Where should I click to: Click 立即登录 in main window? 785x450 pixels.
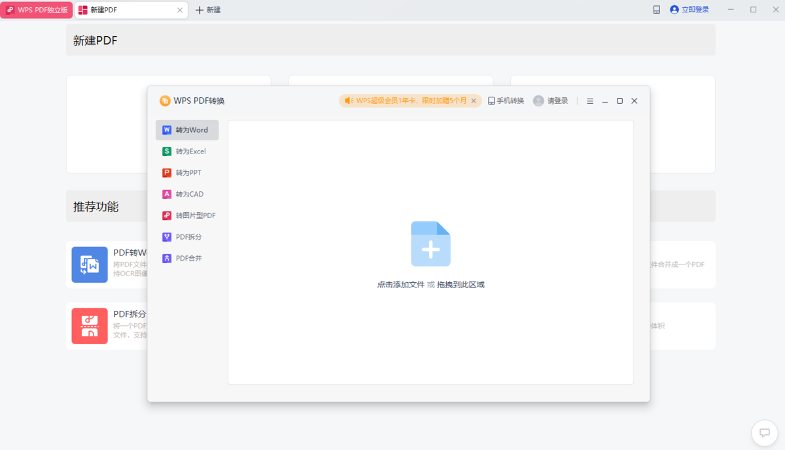coord(695,10)
